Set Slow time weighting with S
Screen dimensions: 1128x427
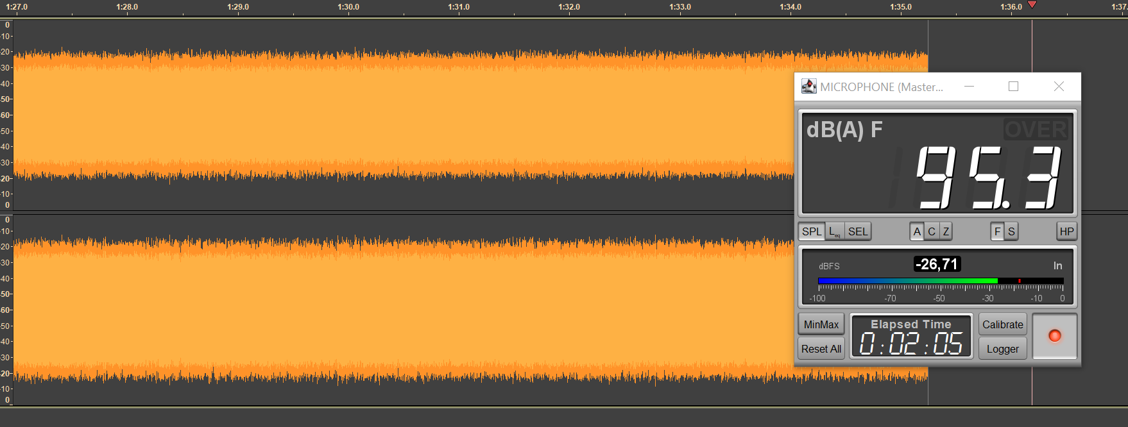pos(1011,231)
